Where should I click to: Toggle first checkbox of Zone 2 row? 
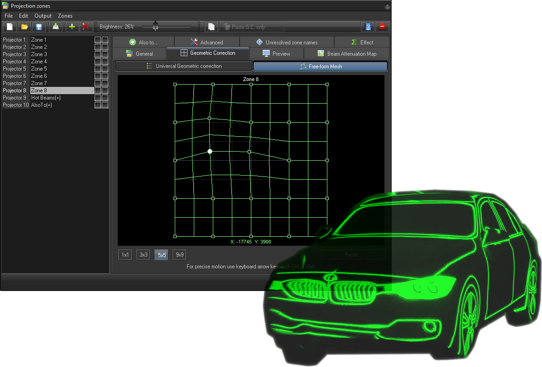(x=98, y=47)
